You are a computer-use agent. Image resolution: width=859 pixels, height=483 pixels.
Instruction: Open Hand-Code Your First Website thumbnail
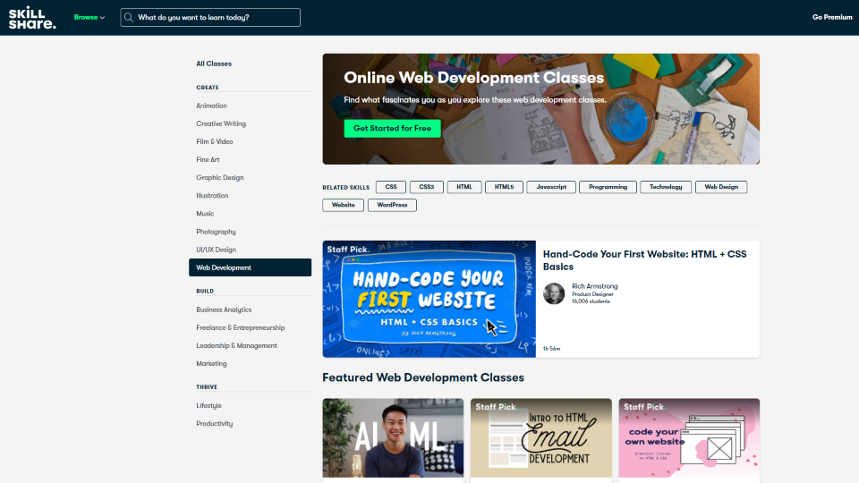pyautogui.click(x=429, y=299)
